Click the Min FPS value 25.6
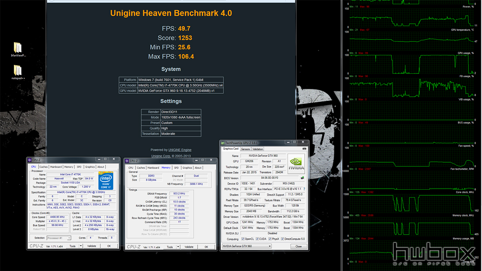Image resolution: width=482 pixels, height=271 pixels. point(184,47)
